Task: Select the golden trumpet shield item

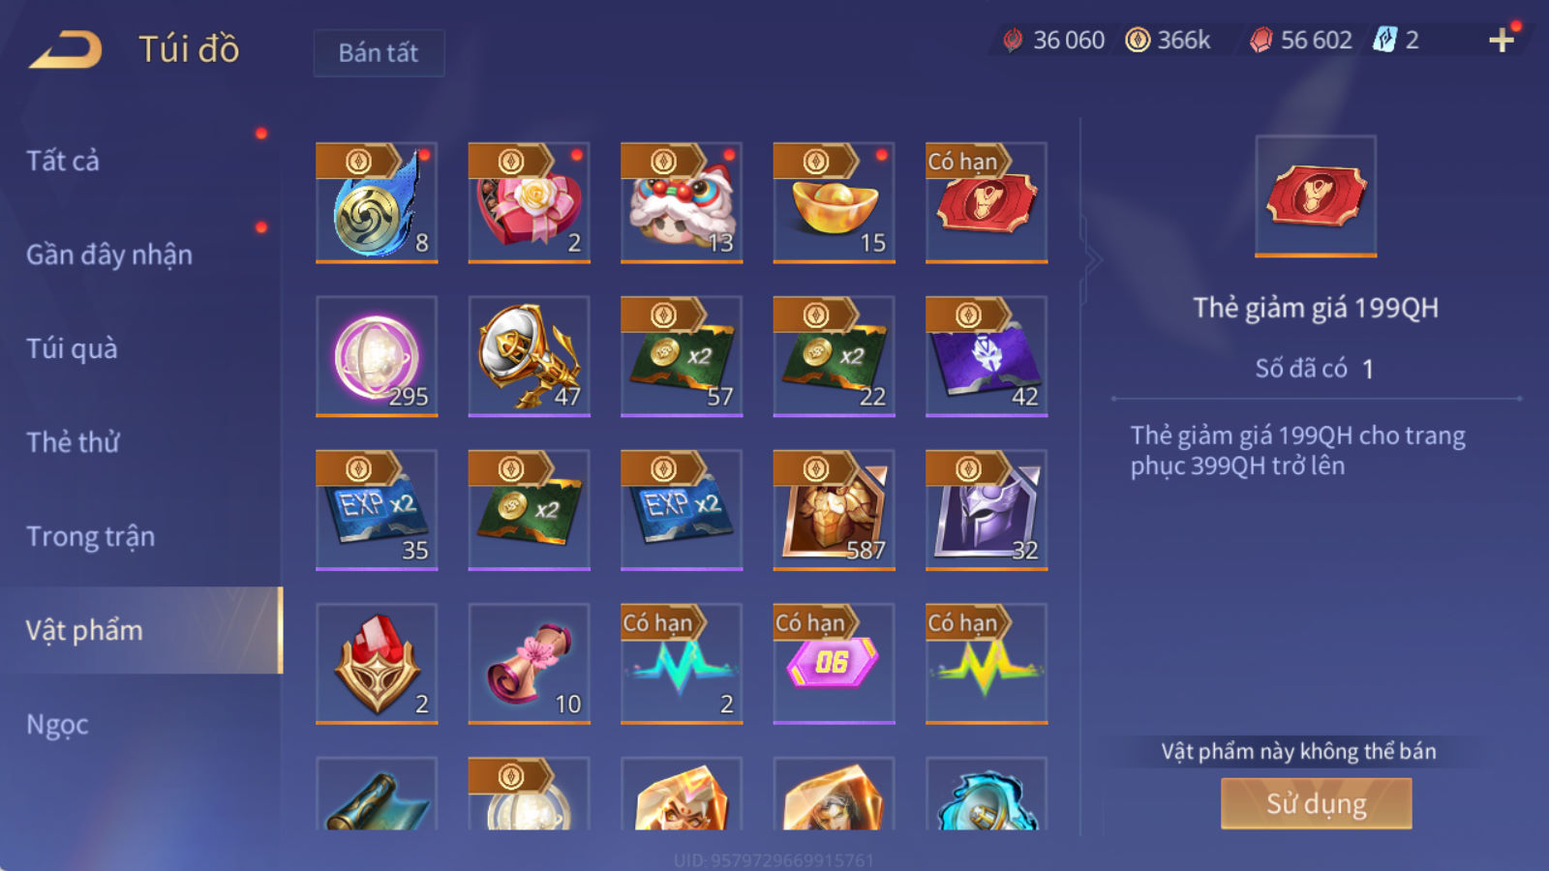Action: 529,356
